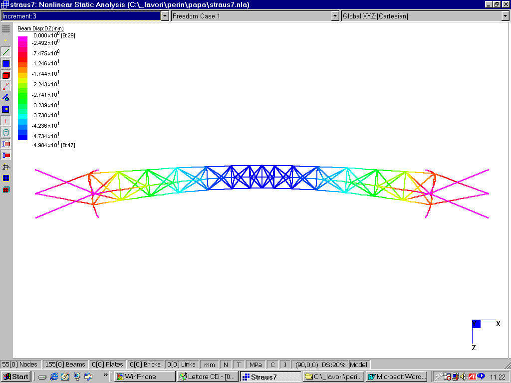Viewport: 511px width, 383px height.
Task: Toggle plate element display (blue square icon)
Action: [x=6, y=64]
